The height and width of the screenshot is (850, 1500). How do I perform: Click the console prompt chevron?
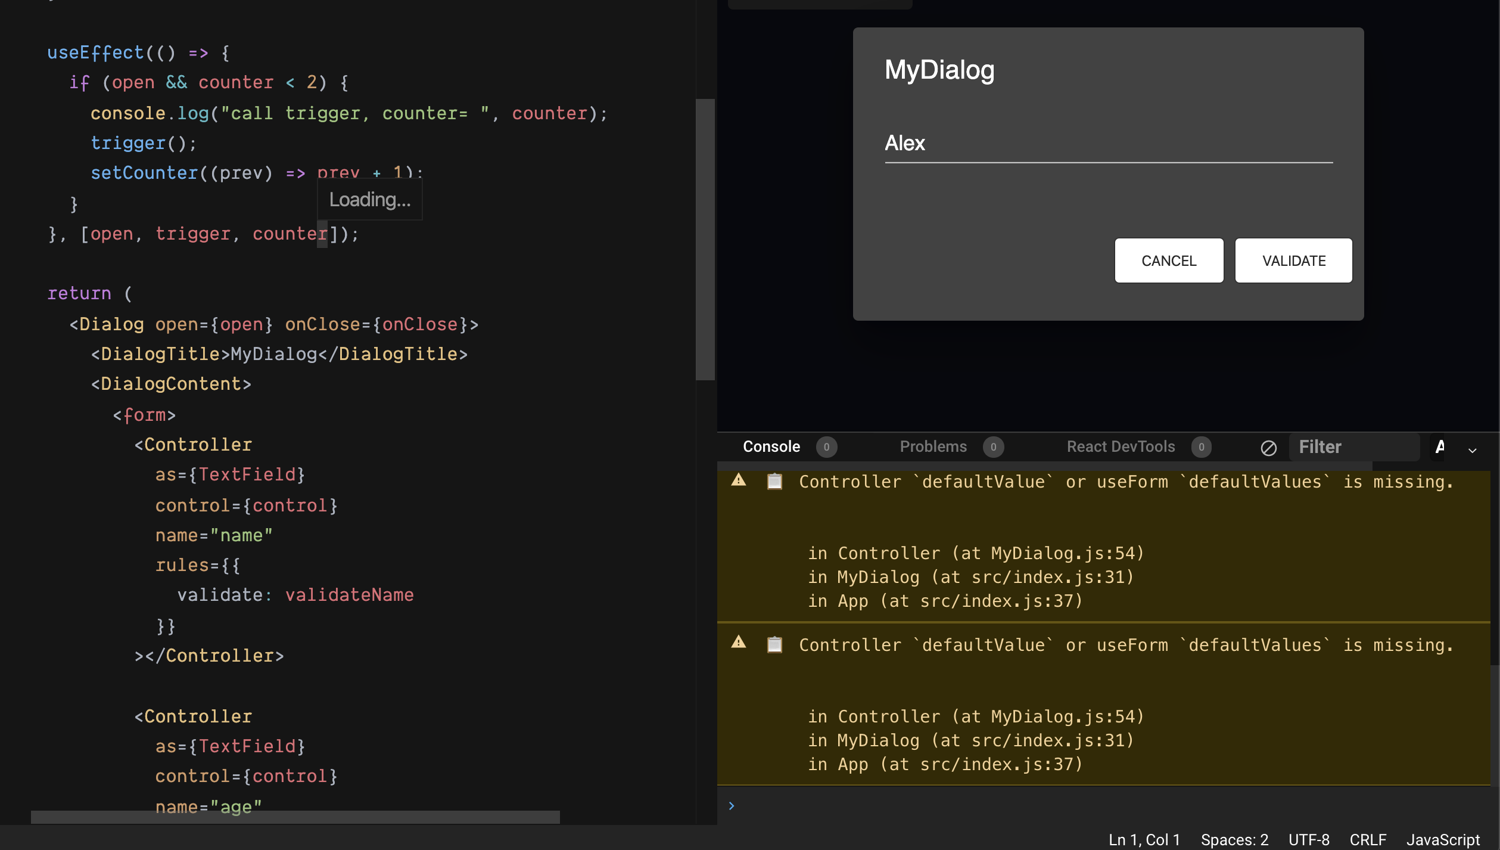pos(732,806)
